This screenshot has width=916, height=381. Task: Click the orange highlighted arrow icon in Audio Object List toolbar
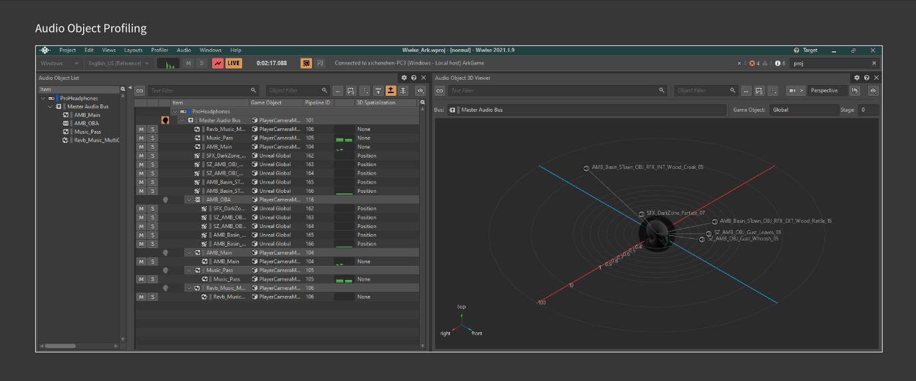[x=390, y=90]
